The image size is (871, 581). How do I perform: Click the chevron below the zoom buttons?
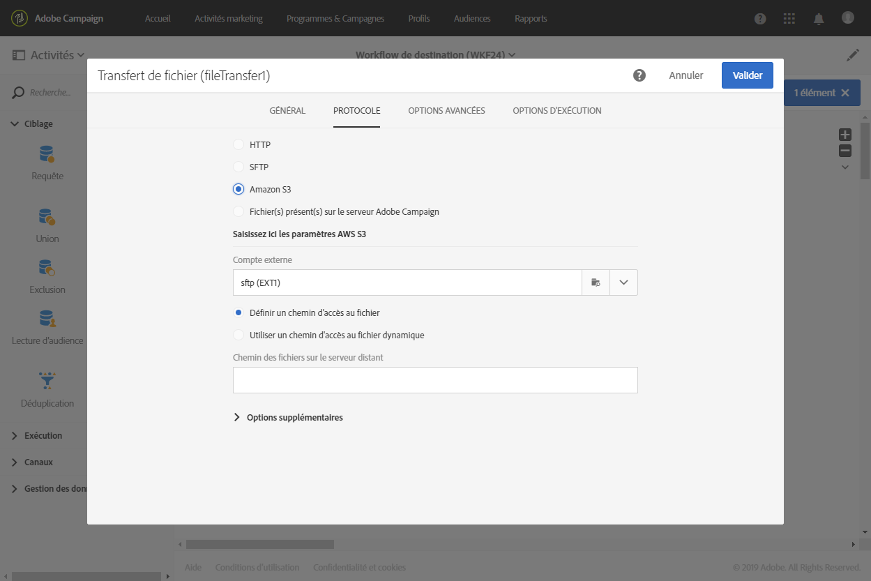tap(845, 167)
